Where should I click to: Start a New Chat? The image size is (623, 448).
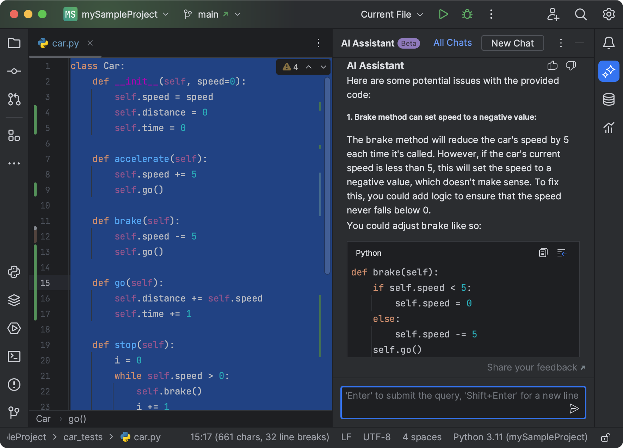point(512,43)
